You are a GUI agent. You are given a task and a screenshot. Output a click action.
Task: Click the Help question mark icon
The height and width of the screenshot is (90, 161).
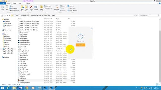(x=160, y=3)
